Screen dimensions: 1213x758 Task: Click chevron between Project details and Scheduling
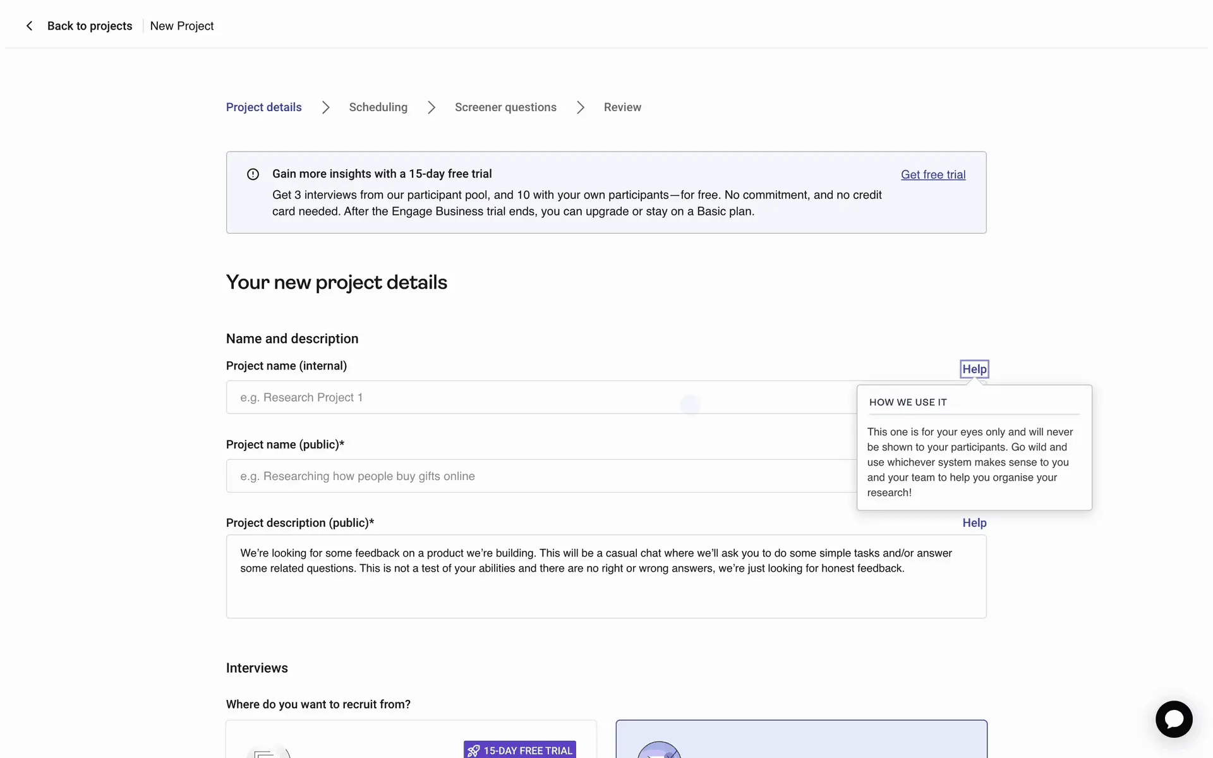pos(325,107)
